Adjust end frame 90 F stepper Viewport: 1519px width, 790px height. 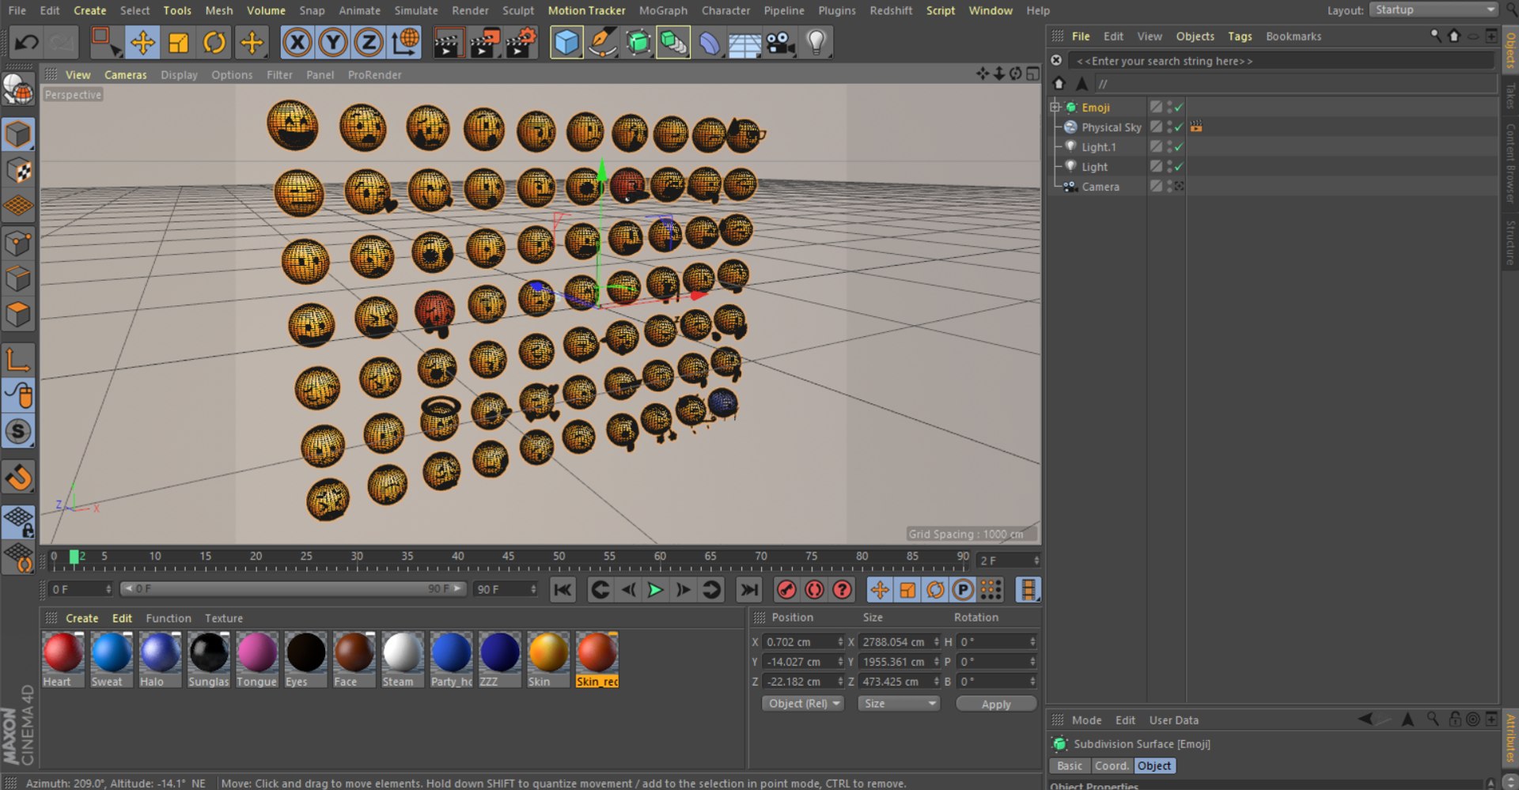point(533,590)
